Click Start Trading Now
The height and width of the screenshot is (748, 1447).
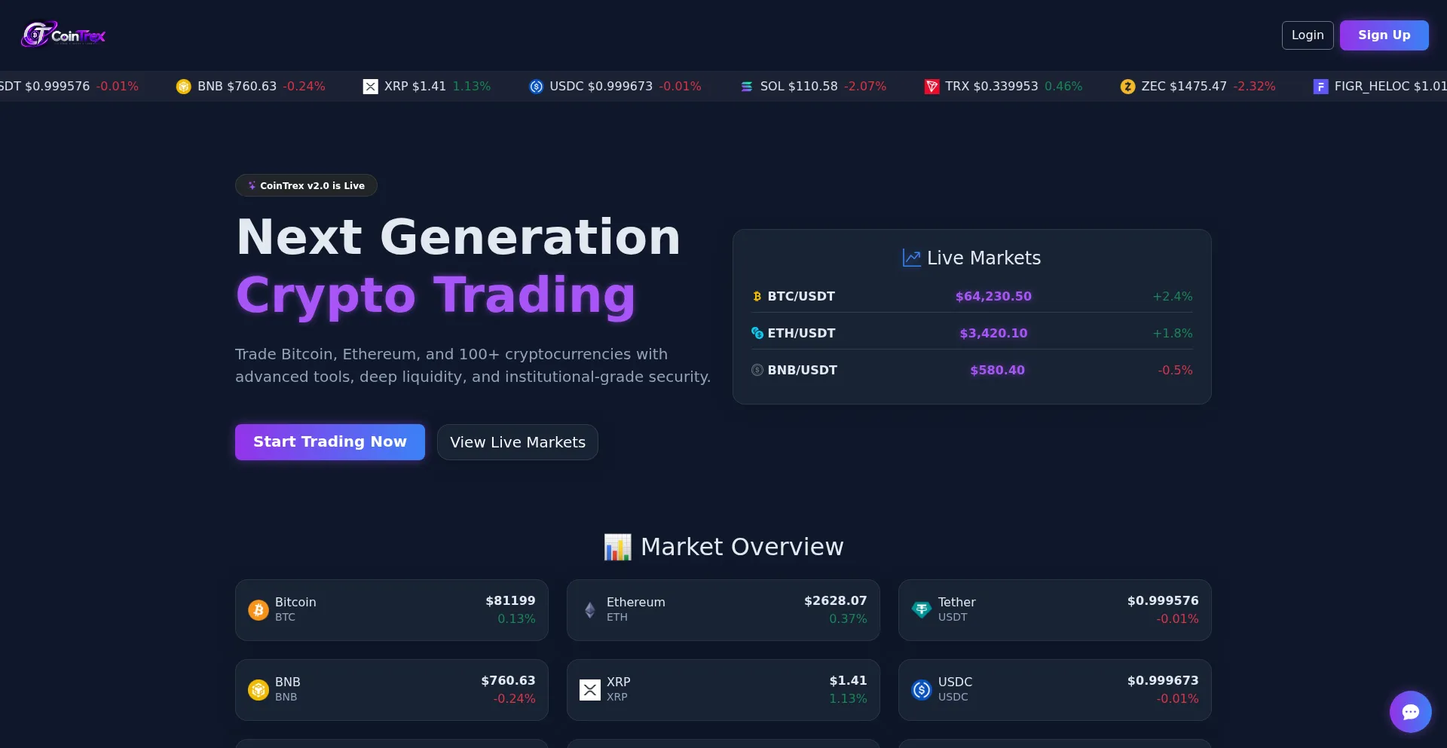click(330, 442)
